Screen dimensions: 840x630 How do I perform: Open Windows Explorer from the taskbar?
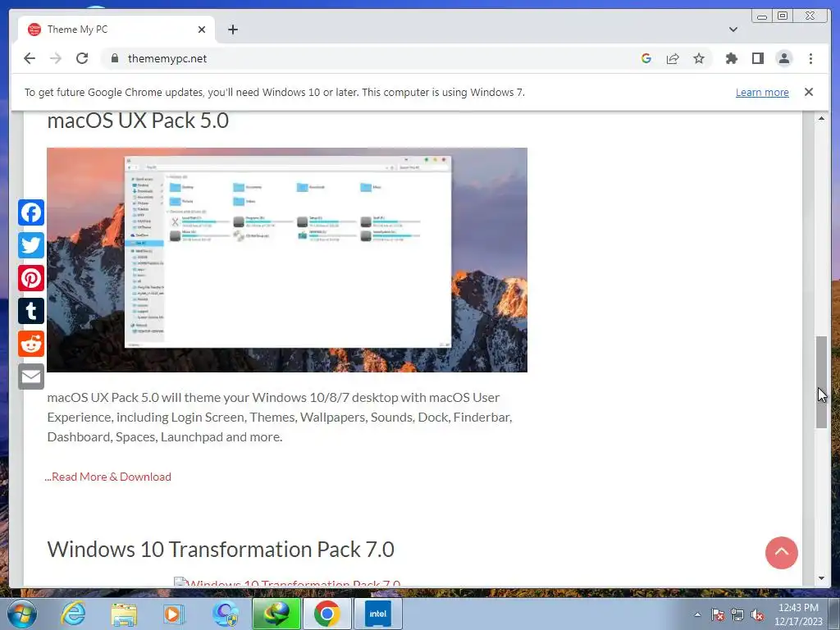pos(124,614)
